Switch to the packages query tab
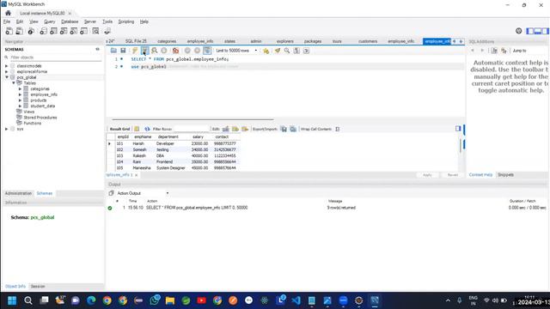The width and height of the screenshot is (550, 309). (x=313, y=41)
